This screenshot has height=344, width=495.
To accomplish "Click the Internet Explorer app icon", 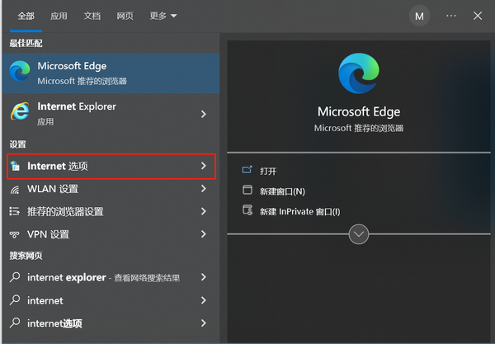I will tap(20, 113).
